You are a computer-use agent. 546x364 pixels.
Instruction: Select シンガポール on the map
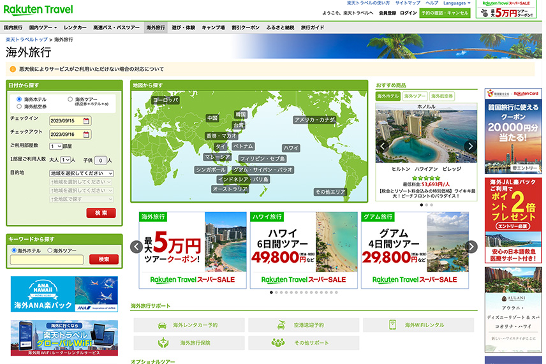coord(211,170)
